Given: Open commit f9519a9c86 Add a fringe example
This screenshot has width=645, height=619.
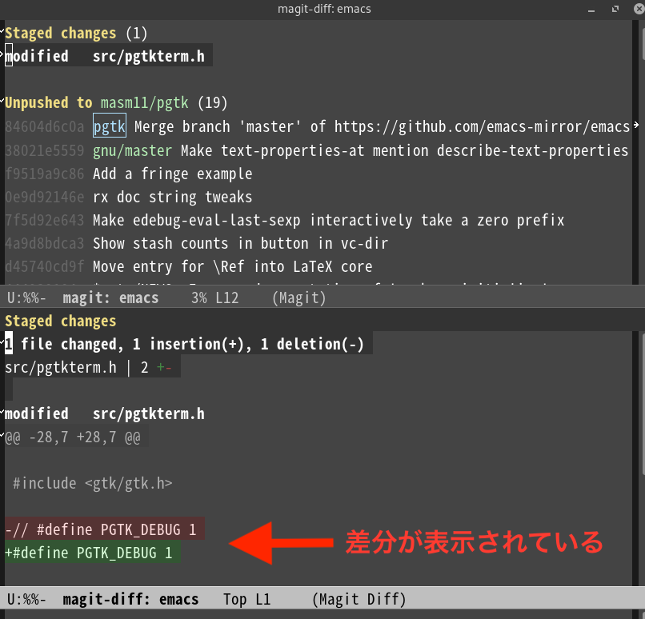Looking at the screenshot, I should (x=128, y=174).
